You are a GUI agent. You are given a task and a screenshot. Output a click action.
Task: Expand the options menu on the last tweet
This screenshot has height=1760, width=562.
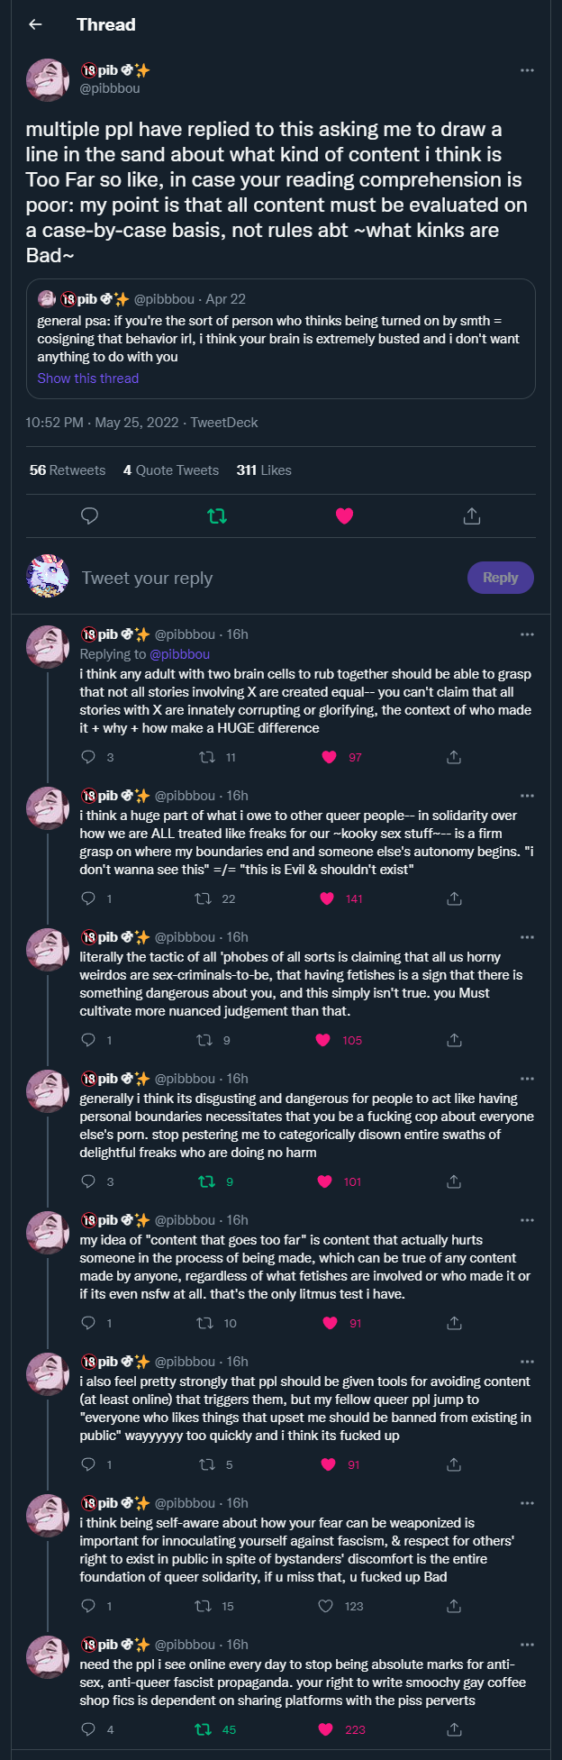[x=527, y=1645]
